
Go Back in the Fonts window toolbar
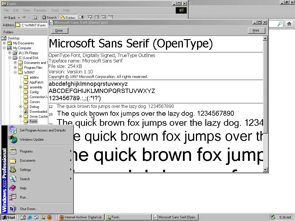(10, 18)
